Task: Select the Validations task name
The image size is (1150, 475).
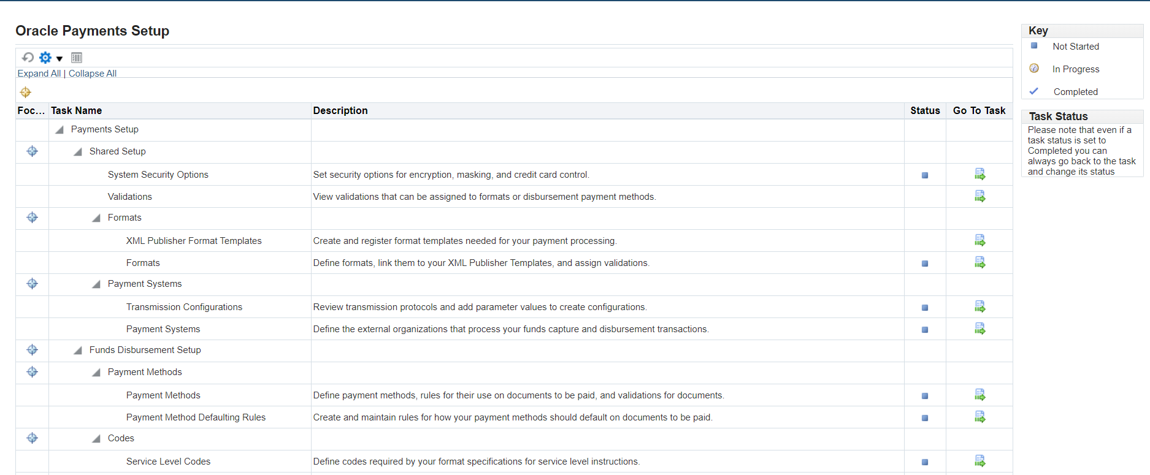Action: (130, 197)
